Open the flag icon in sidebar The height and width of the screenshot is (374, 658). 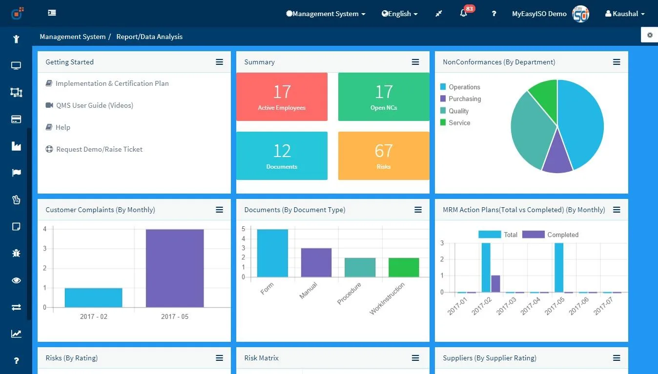tap(16, 173)
